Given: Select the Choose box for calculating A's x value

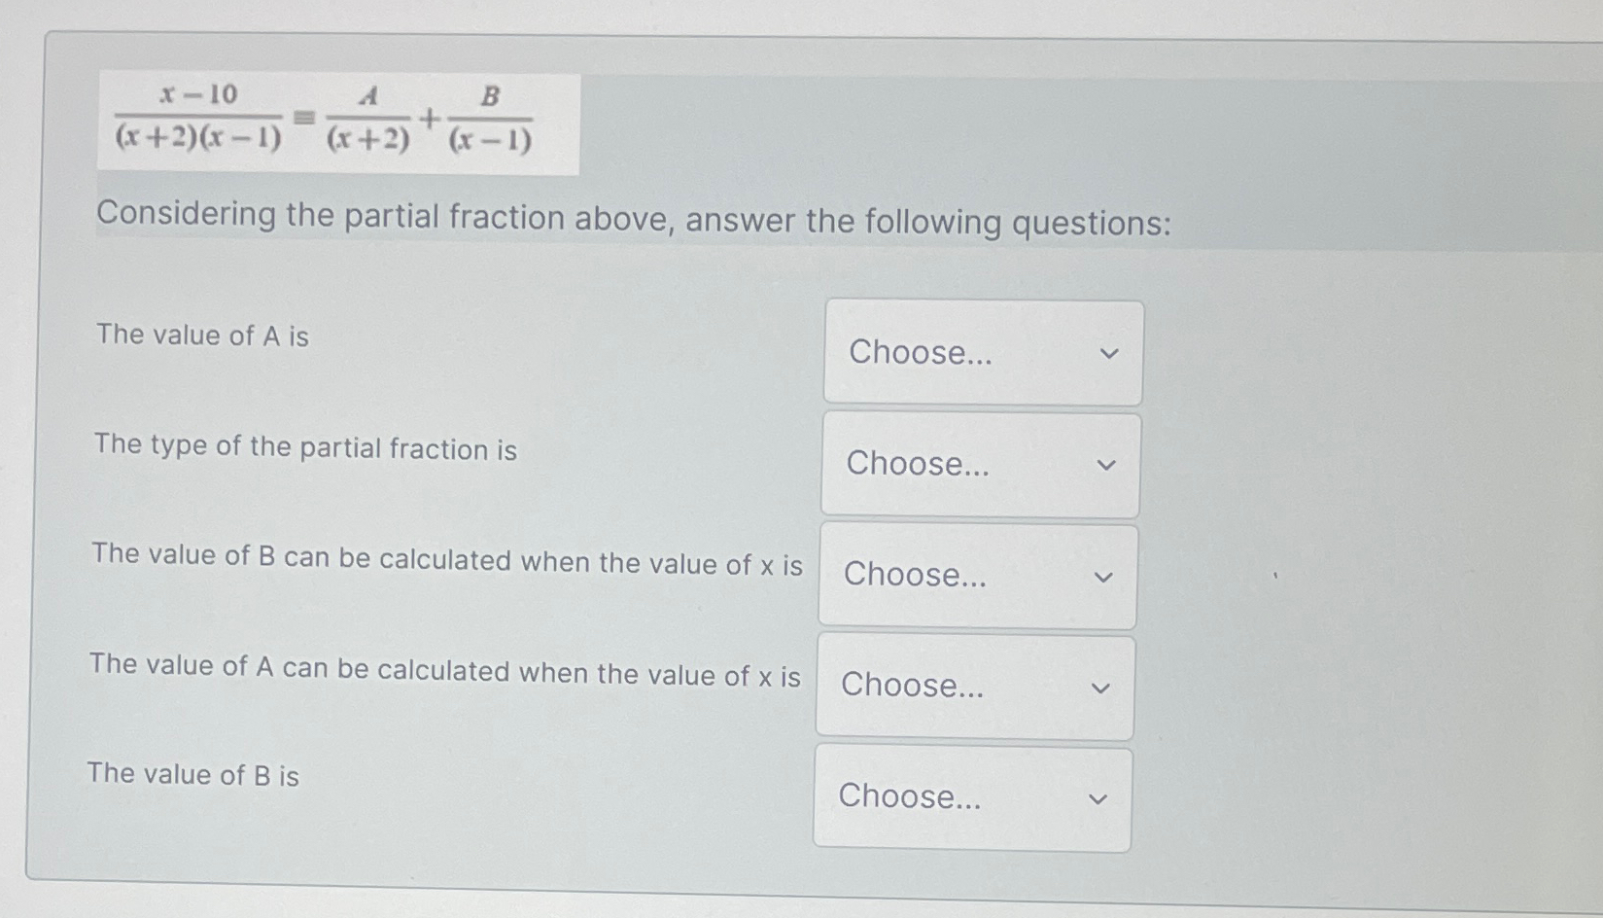Looking at the screenshot, I should tap(974, 687).
